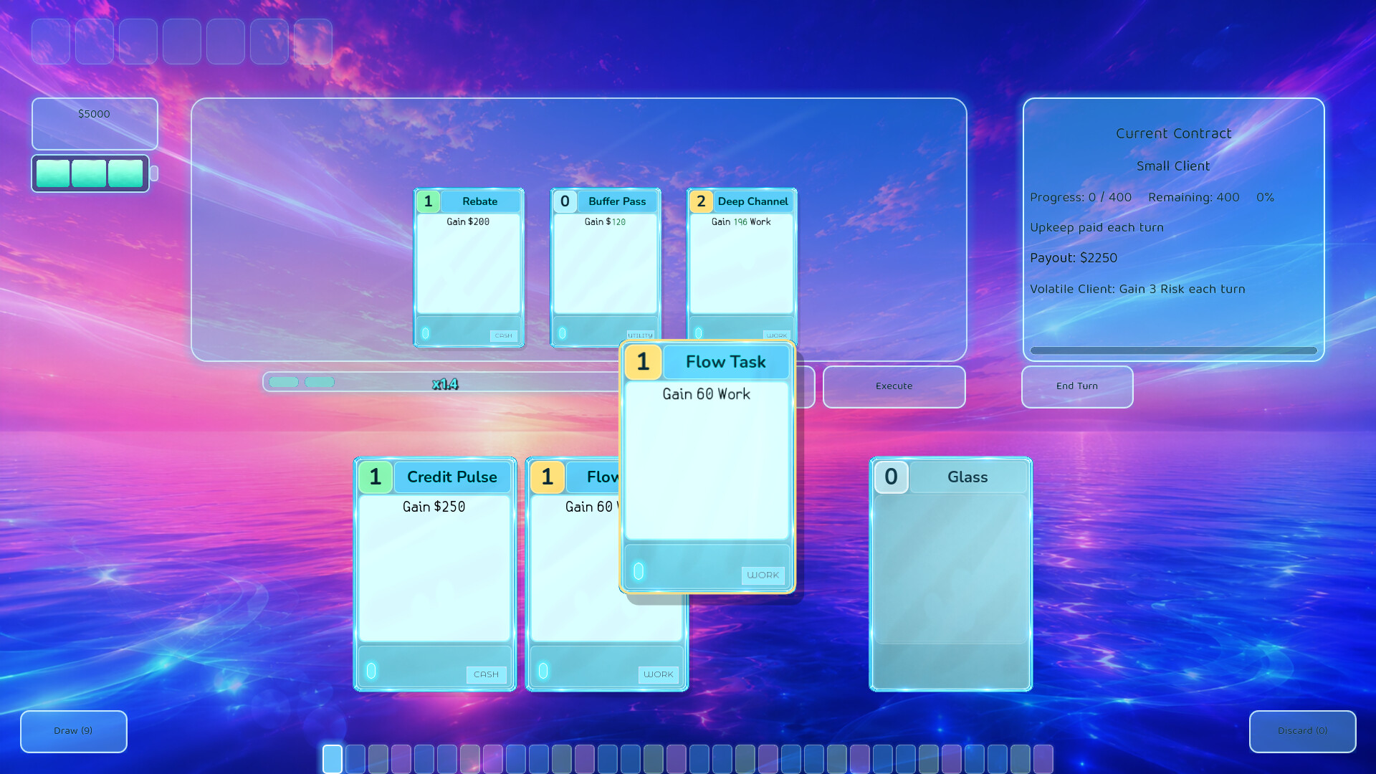Click the last empty relic slot
The height and width of the screenshot is (774, 1376).
313,42
